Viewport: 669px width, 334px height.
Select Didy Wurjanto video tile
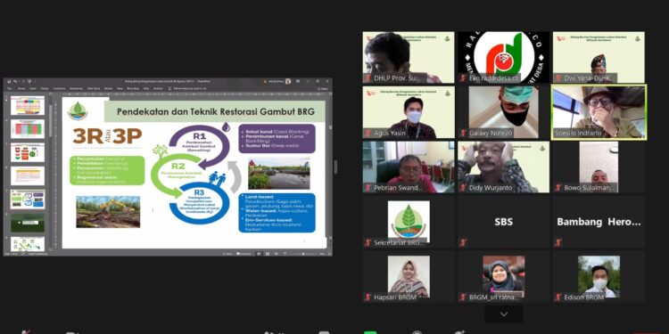[503, 167]
